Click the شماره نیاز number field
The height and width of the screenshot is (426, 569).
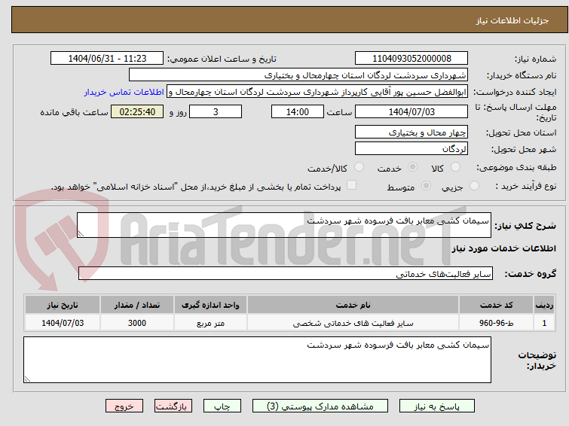(x=411, y=59)
